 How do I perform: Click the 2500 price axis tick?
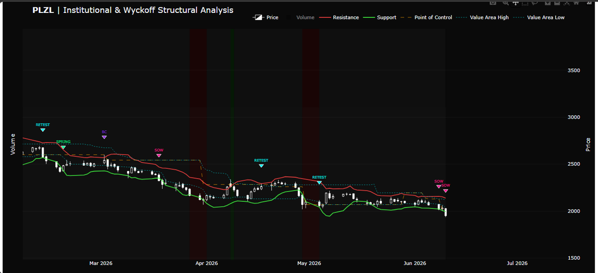pyautogui.click(x=574, y=164)
